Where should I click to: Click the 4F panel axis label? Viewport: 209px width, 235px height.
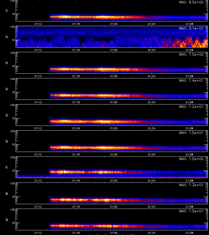click(x=7, y=89)
